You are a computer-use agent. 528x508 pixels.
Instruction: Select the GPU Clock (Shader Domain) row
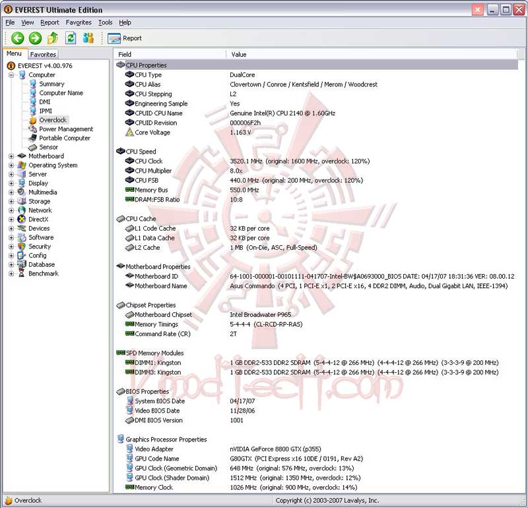317,478
